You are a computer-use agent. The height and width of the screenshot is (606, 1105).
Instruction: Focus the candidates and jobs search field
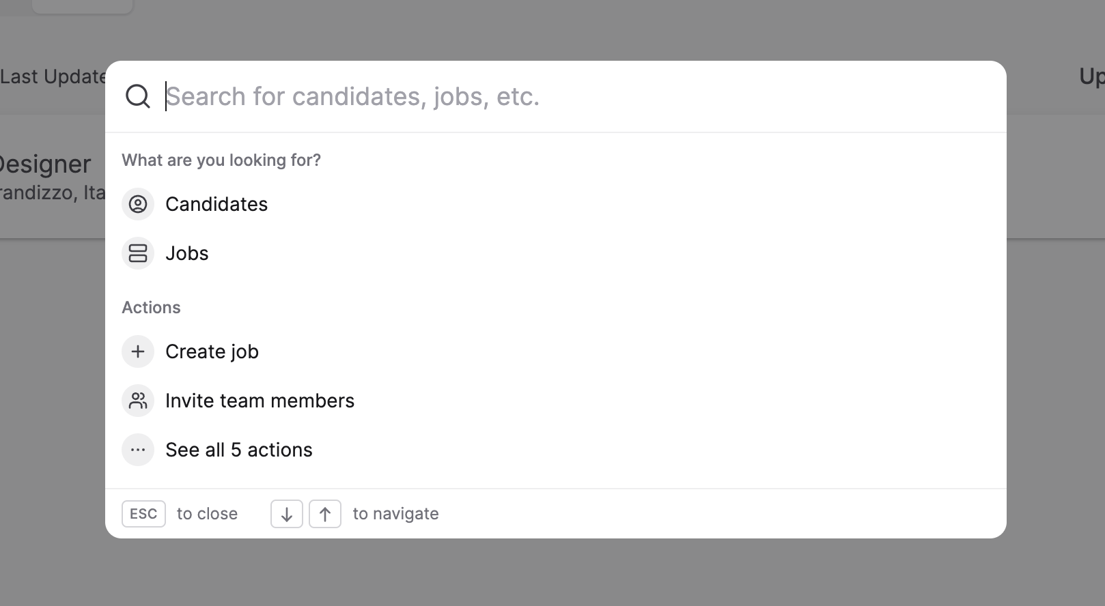[x=546, y=96]
